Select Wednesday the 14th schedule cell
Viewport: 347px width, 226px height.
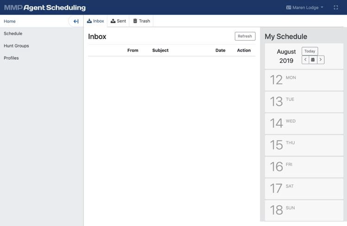click(304, 123)
